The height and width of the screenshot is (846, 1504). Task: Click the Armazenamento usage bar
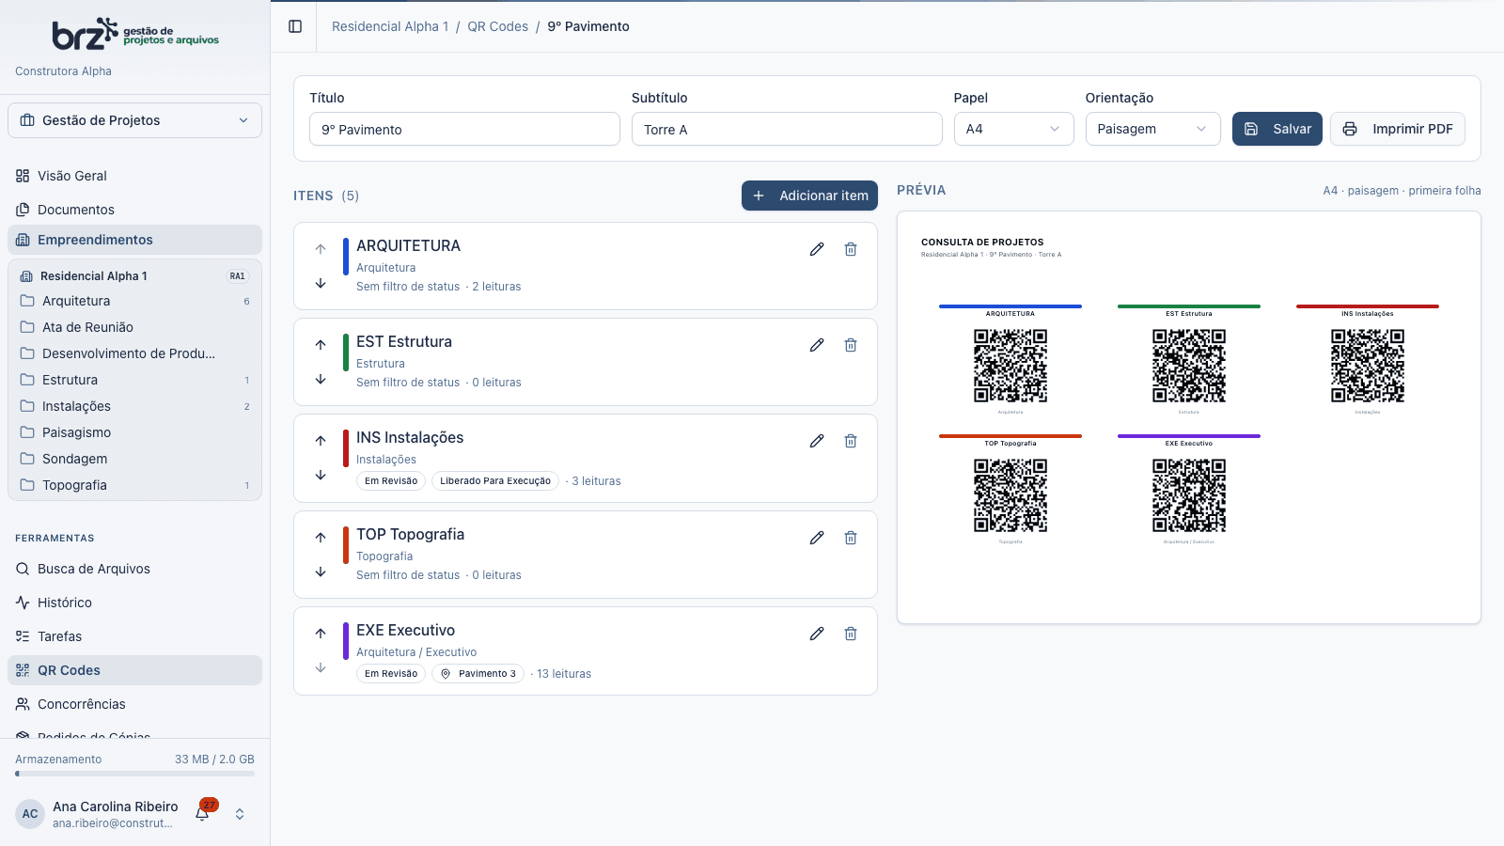[x=134, y=774]
